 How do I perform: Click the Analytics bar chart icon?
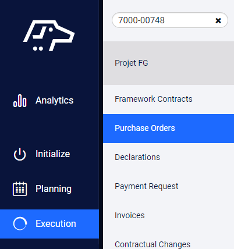pos(20,101)
